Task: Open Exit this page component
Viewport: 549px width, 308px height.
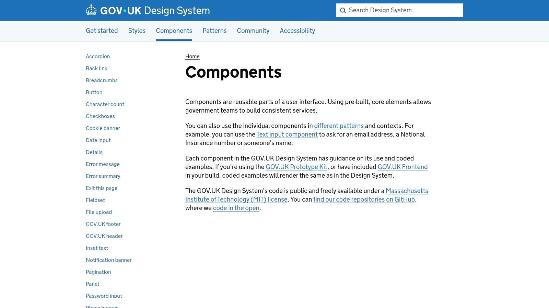Action: point(102,188)
